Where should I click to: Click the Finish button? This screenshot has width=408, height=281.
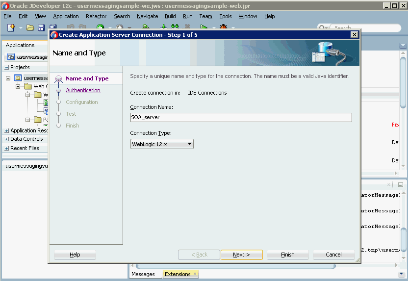[x=287, y=255]
